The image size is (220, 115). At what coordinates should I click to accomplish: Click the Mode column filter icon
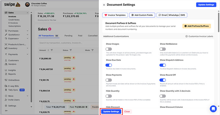92,50
